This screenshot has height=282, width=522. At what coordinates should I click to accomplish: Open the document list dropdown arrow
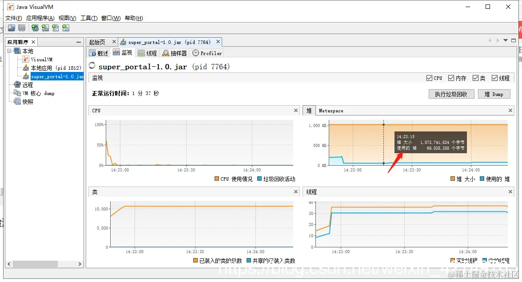506,40
